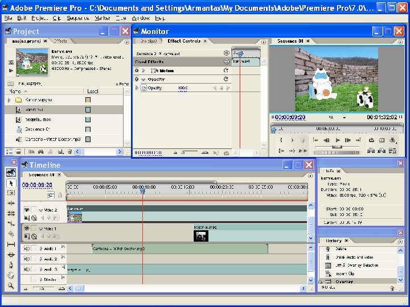Expand the Audio 1 track
Screen dimensions: 410x307
pyautogui.click(x=41, y=249)
